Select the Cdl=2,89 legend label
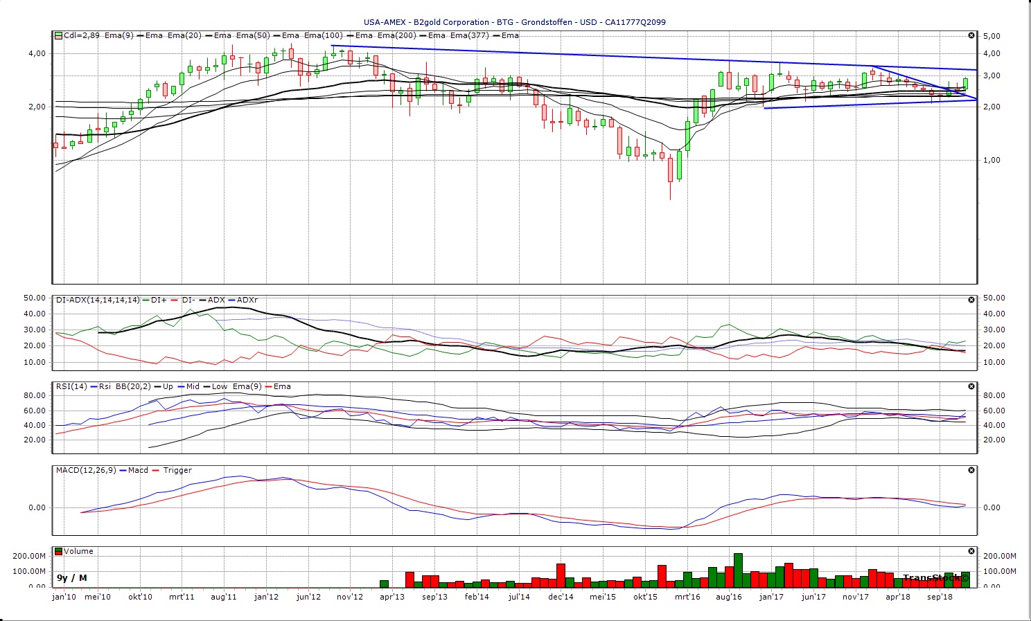 pos(82,35)
